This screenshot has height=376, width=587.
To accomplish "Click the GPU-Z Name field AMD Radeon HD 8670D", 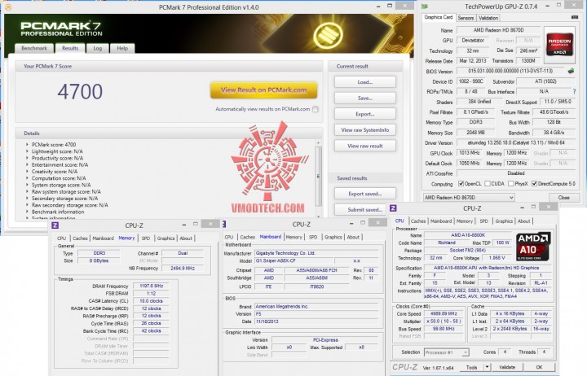I will pyautogui.click(x=498, y=30).
